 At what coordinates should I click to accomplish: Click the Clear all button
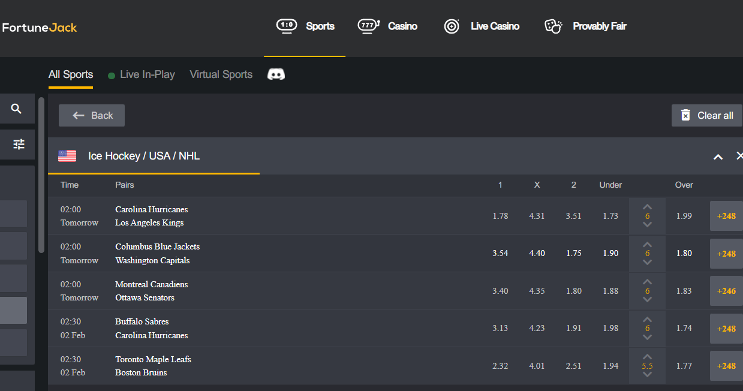pos(707,115)
